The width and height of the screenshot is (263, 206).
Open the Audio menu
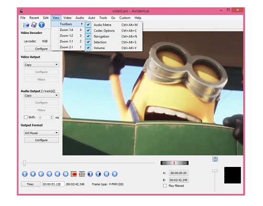point(80,18)
